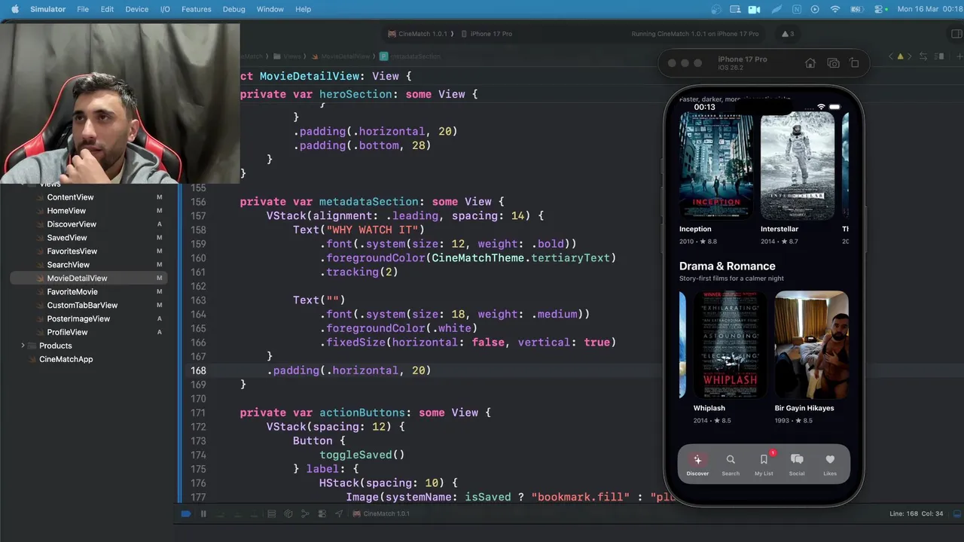
Task: Open the Debug menu
Action: [233, 9]
